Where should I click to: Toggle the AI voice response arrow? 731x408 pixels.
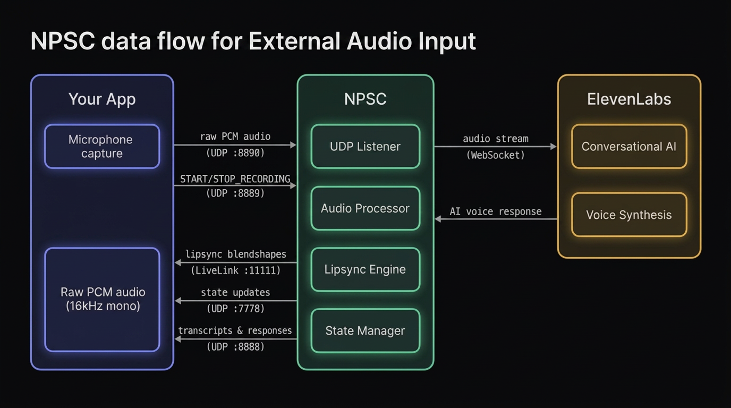495,219
